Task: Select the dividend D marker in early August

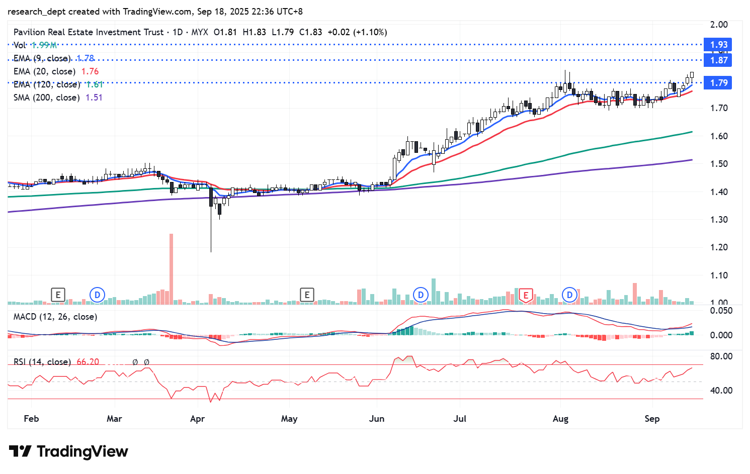Action: click(569, 295)
